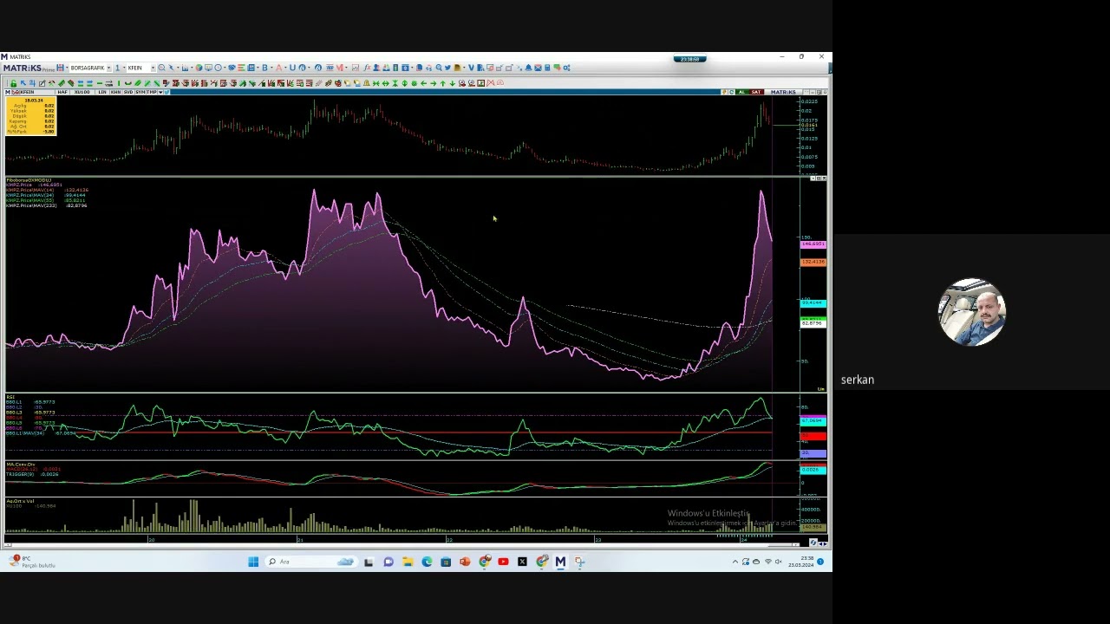Open the dropdown after the TMP chart button

(160, 92)
